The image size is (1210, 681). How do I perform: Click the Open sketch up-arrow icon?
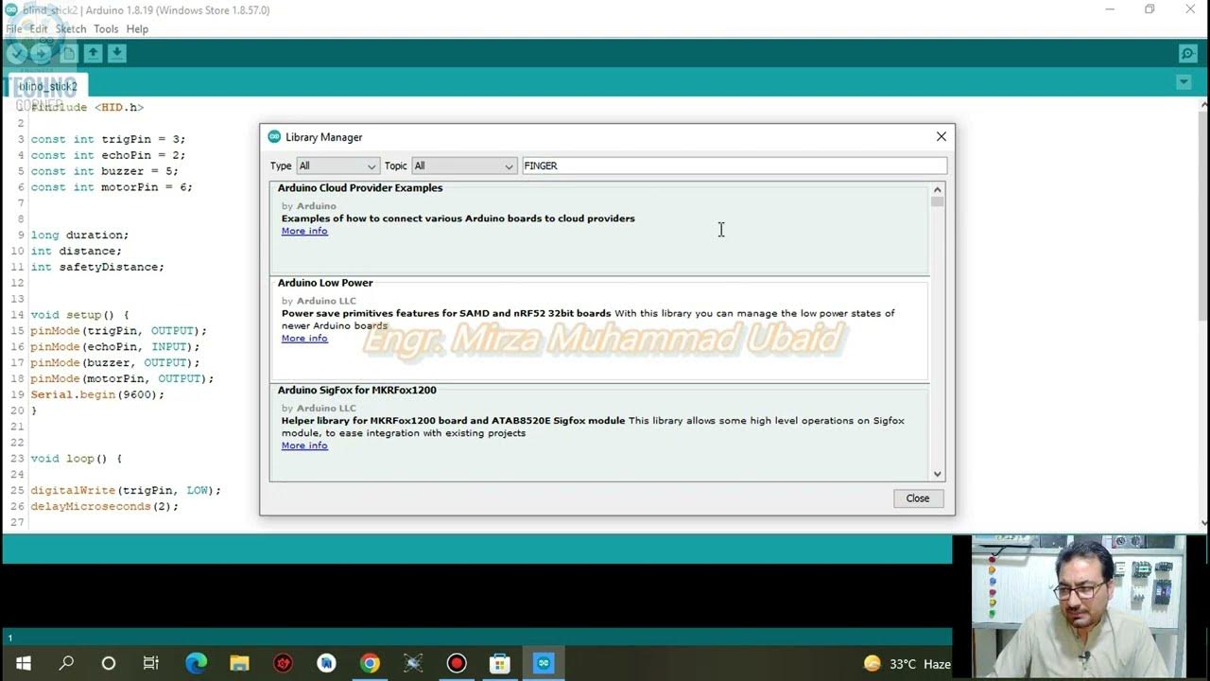click(93, 53)
